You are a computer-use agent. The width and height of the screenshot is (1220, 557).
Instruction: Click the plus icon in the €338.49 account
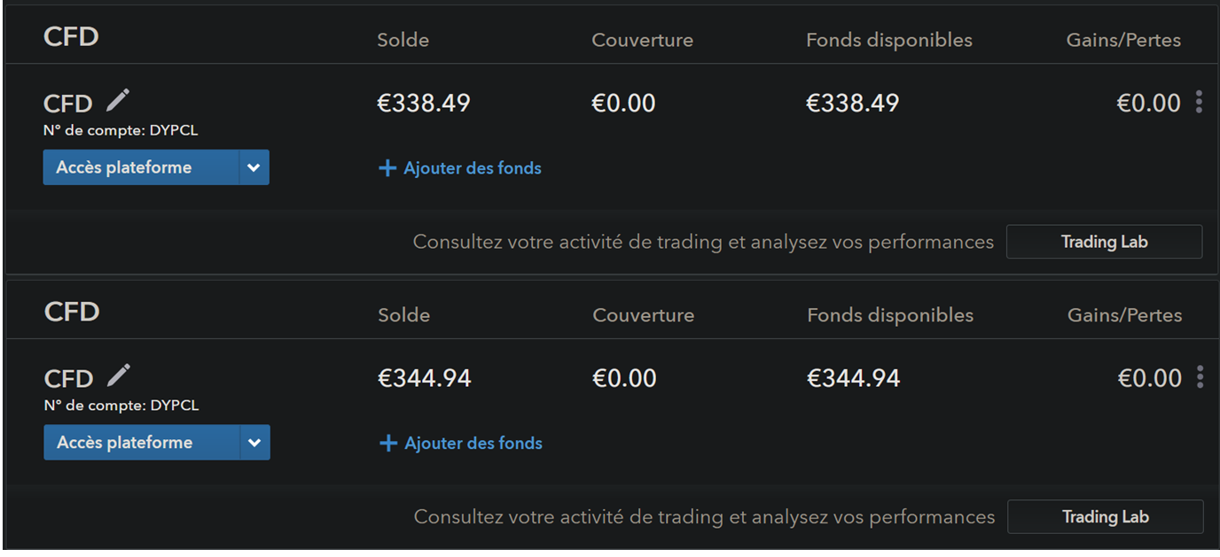387,168
